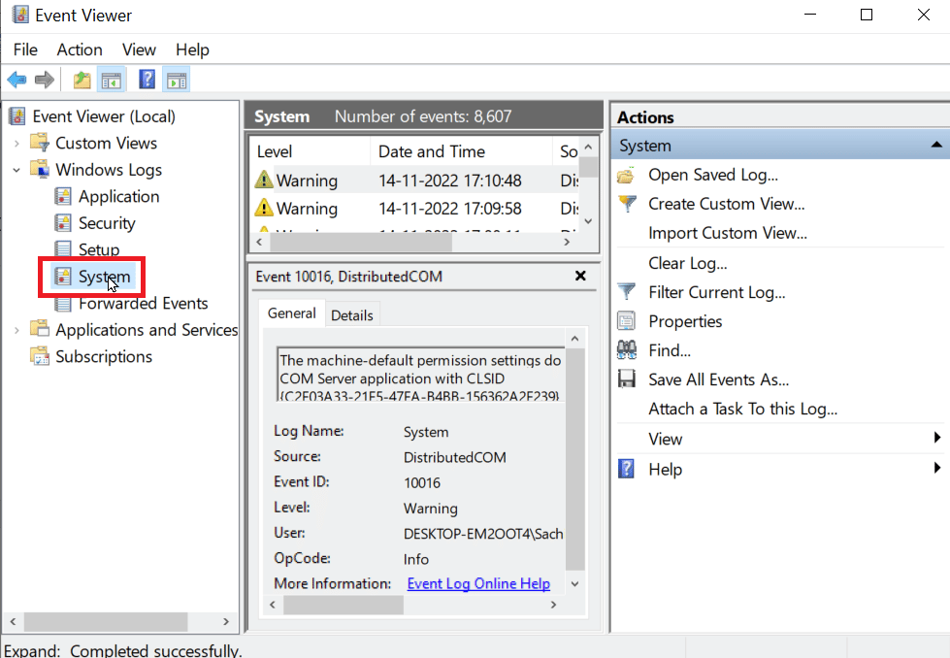The image size is (950, 658).
Task: Click the DistributedCOM source value
Action: [454, 457]
